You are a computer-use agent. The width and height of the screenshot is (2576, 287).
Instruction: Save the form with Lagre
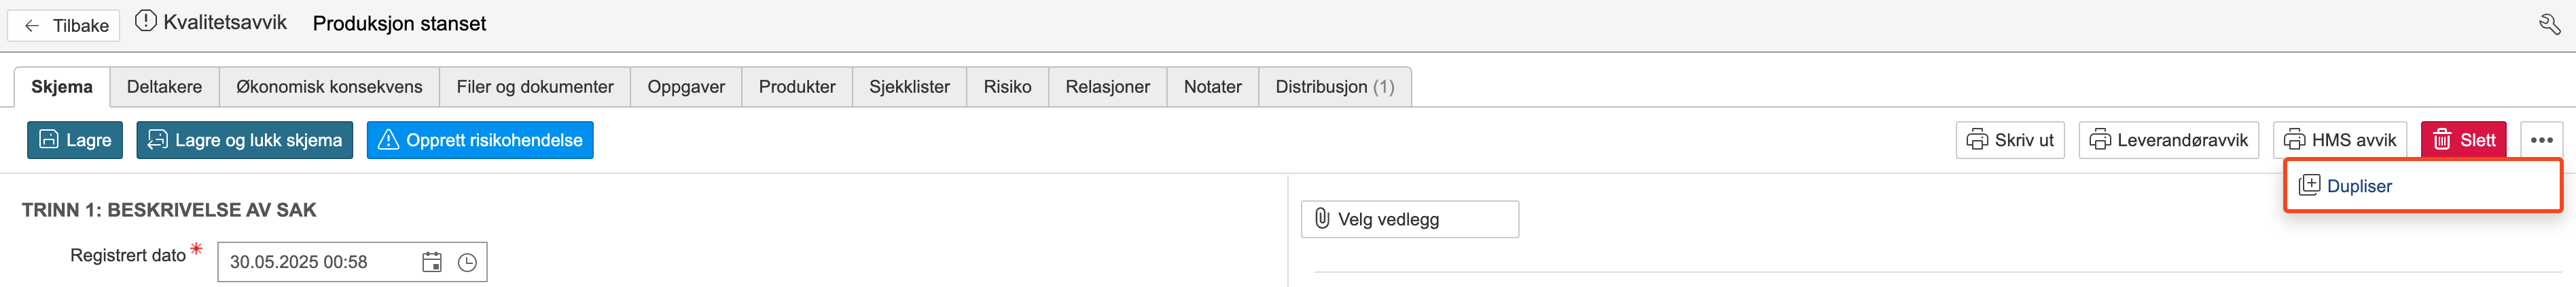pyautogui.click(x=75, y=141)
